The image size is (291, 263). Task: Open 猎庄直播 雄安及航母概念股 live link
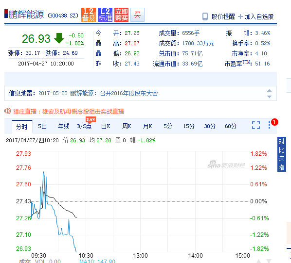pos(69,112)
